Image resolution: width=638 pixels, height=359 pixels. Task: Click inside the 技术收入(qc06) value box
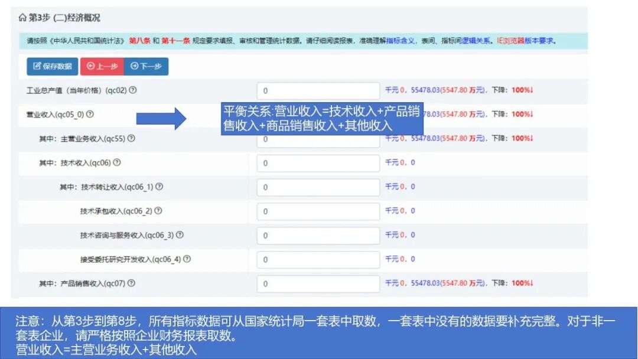point(317,163)
